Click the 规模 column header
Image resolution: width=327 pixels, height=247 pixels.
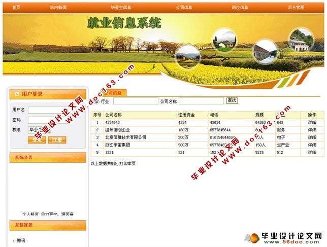tap(259, 115)
